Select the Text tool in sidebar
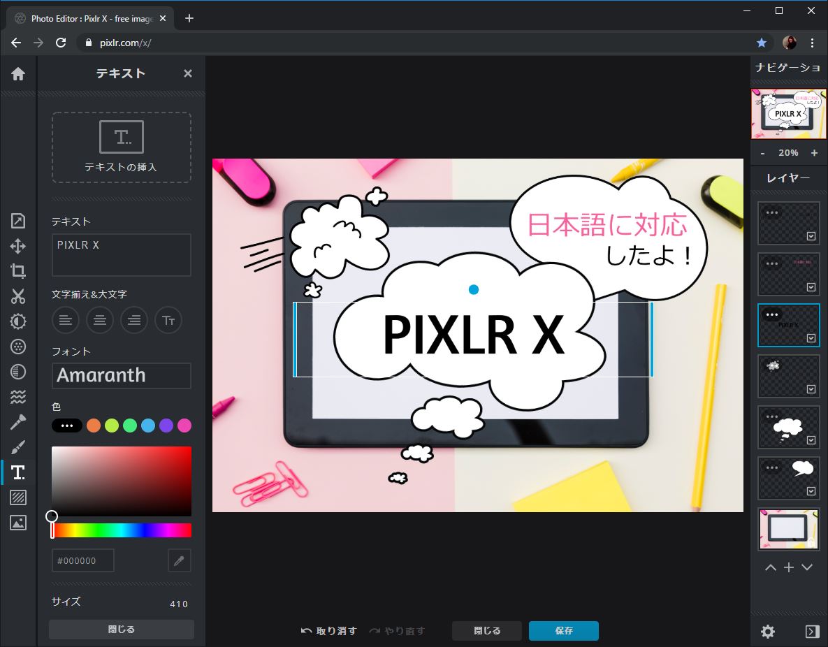The height and width of the screenshot is (647, 828). [x=18, y=472]
